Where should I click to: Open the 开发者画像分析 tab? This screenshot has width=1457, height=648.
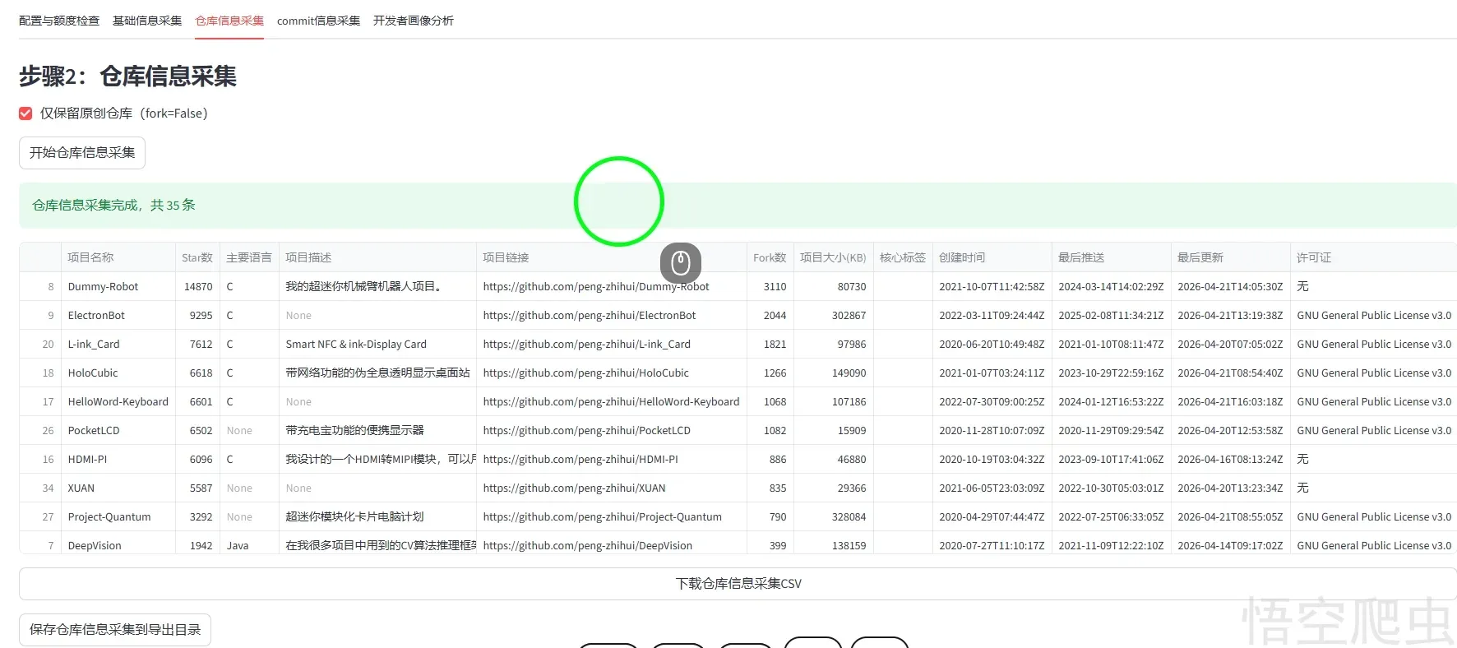tap(413, 21)
